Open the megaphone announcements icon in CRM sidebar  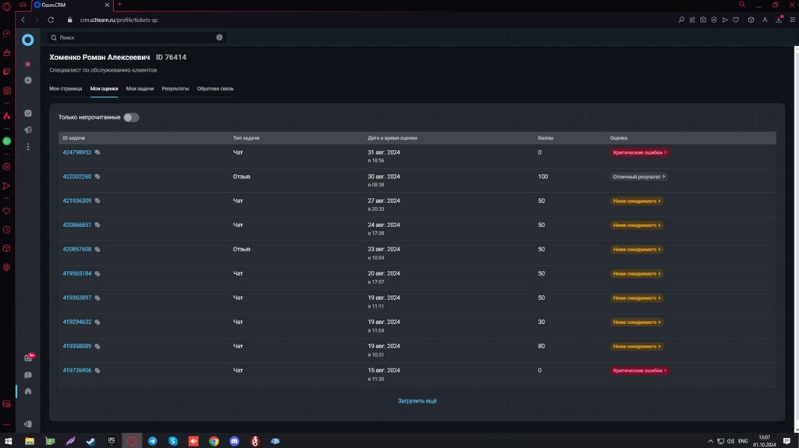pos(28,130)
